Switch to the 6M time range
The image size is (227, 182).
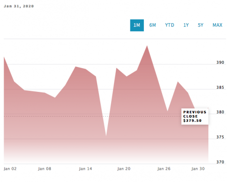[153, 25]
